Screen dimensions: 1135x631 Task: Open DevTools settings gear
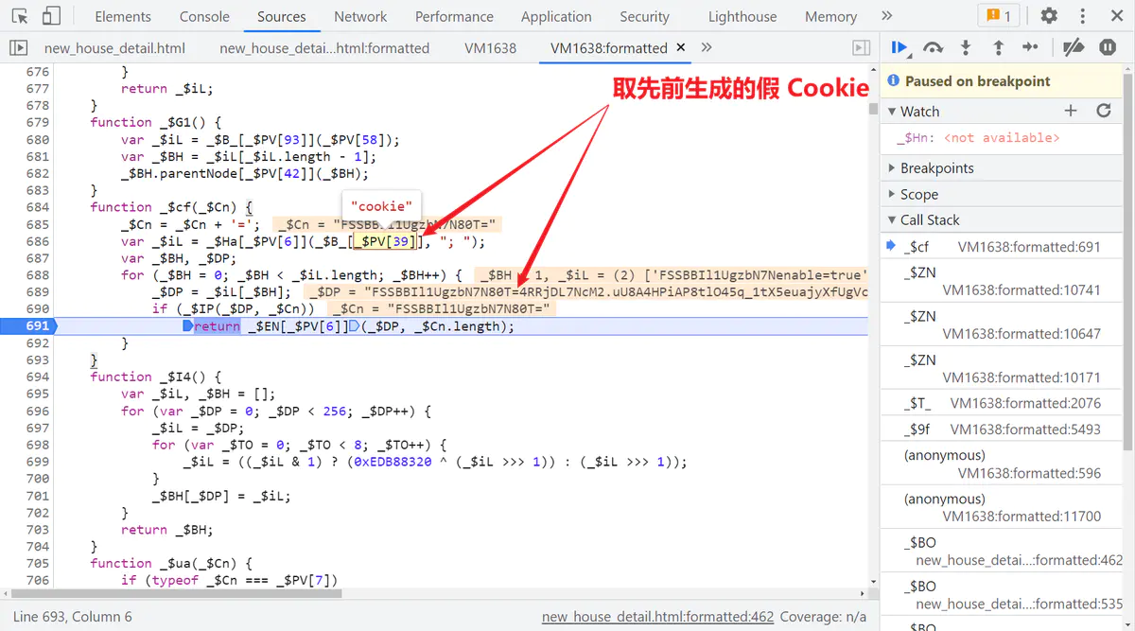click(1049, 16)
